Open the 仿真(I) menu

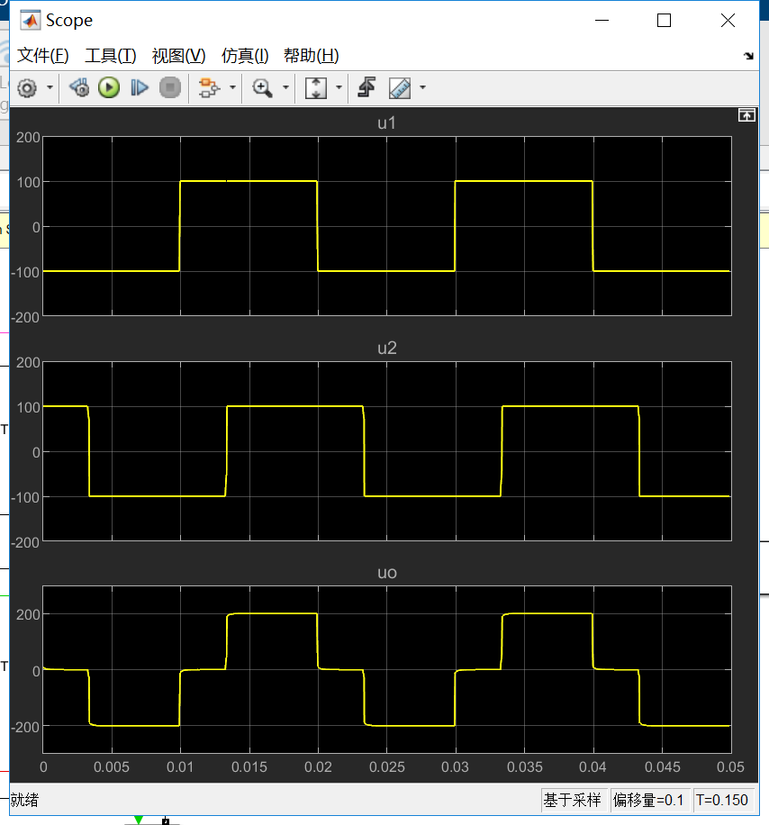pos(245,55)
